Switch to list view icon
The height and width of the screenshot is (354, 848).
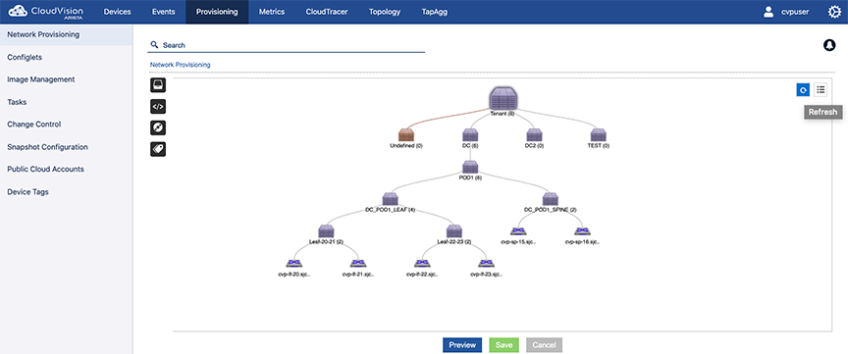pos(821,89)
